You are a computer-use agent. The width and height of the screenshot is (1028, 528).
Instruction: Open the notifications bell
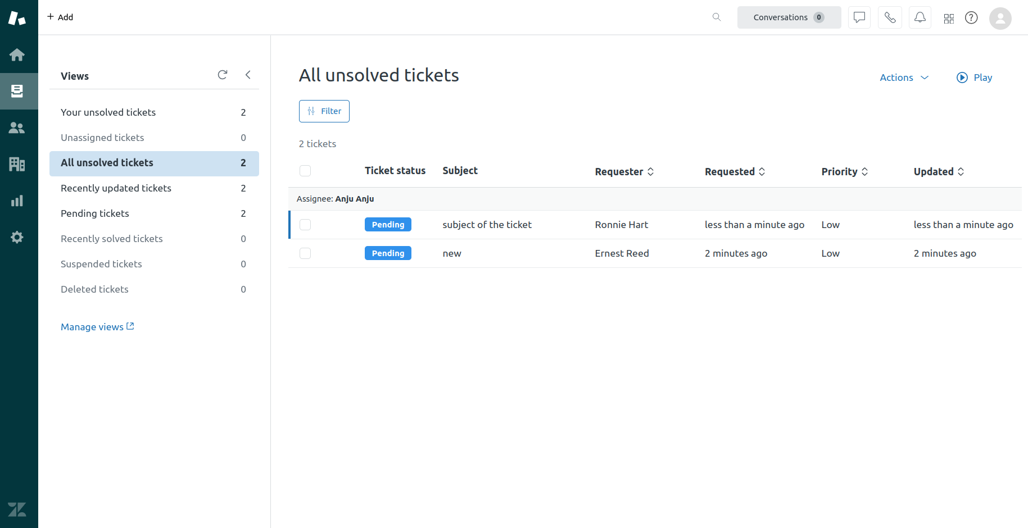920,17
